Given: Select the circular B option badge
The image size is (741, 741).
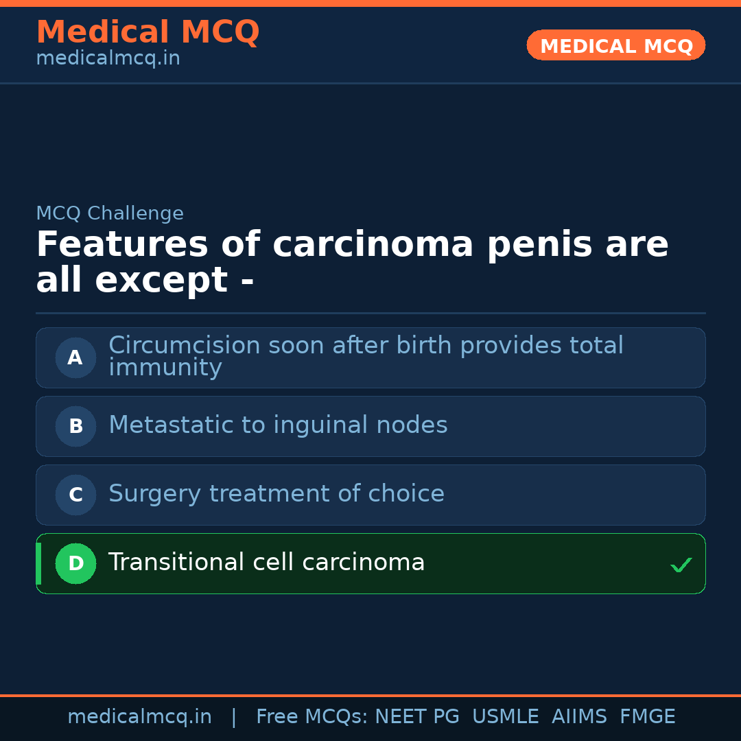Looking at the screenshot, I should click(x=75, y=426).
